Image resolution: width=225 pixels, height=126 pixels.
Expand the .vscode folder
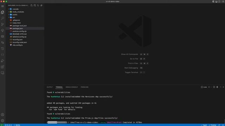pyautogui.click(x=25, y=9)
